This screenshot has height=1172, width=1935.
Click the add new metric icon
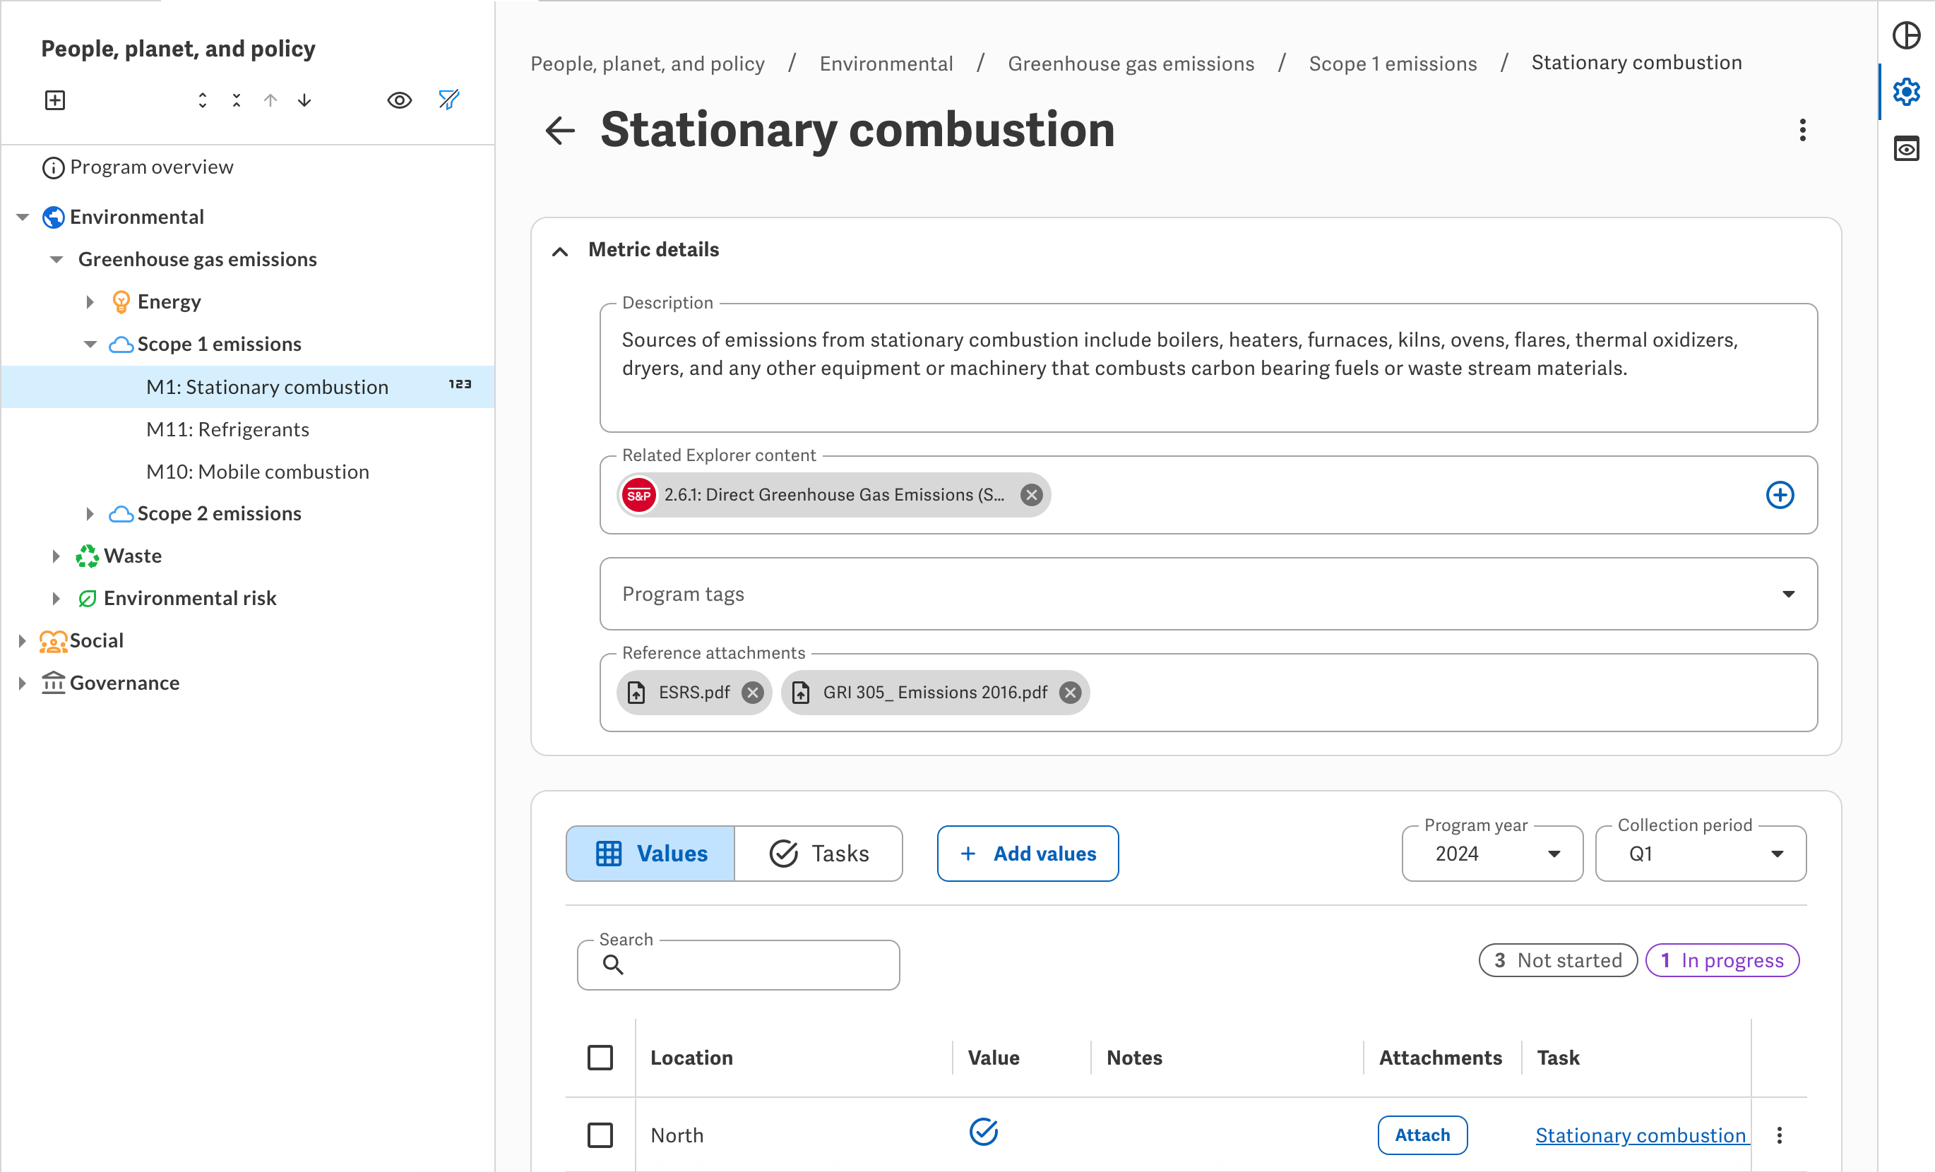(54, 100)
